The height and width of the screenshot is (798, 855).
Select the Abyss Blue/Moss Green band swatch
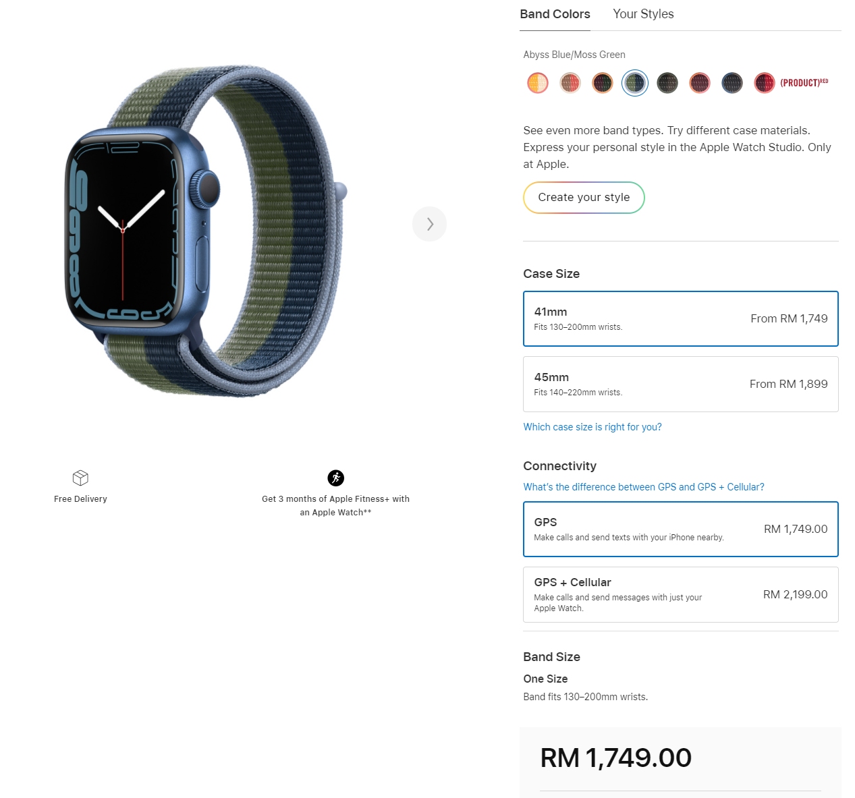point(635,83)
